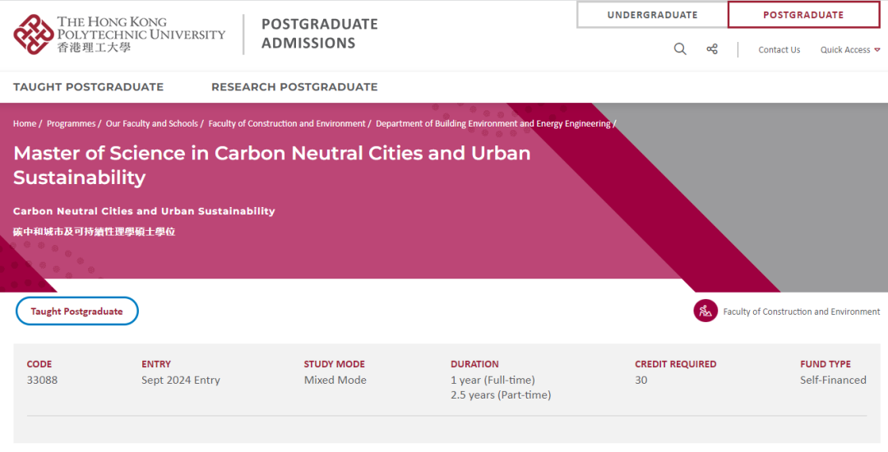Click Faculty of Construction and Environment label
This screenshot has height=452, width=888.
pos(802,311)
